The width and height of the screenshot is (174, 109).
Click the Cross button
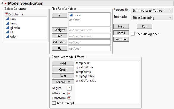(63, 69)
